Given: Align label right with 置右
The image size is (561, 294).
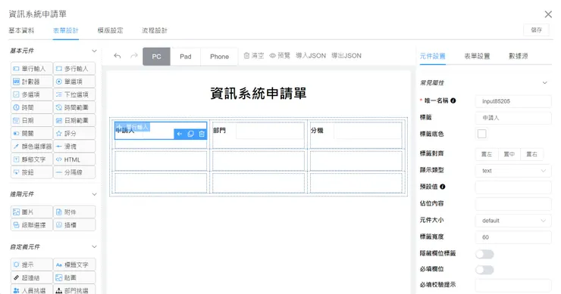Looking at the screenshot, I should (531, 154).
